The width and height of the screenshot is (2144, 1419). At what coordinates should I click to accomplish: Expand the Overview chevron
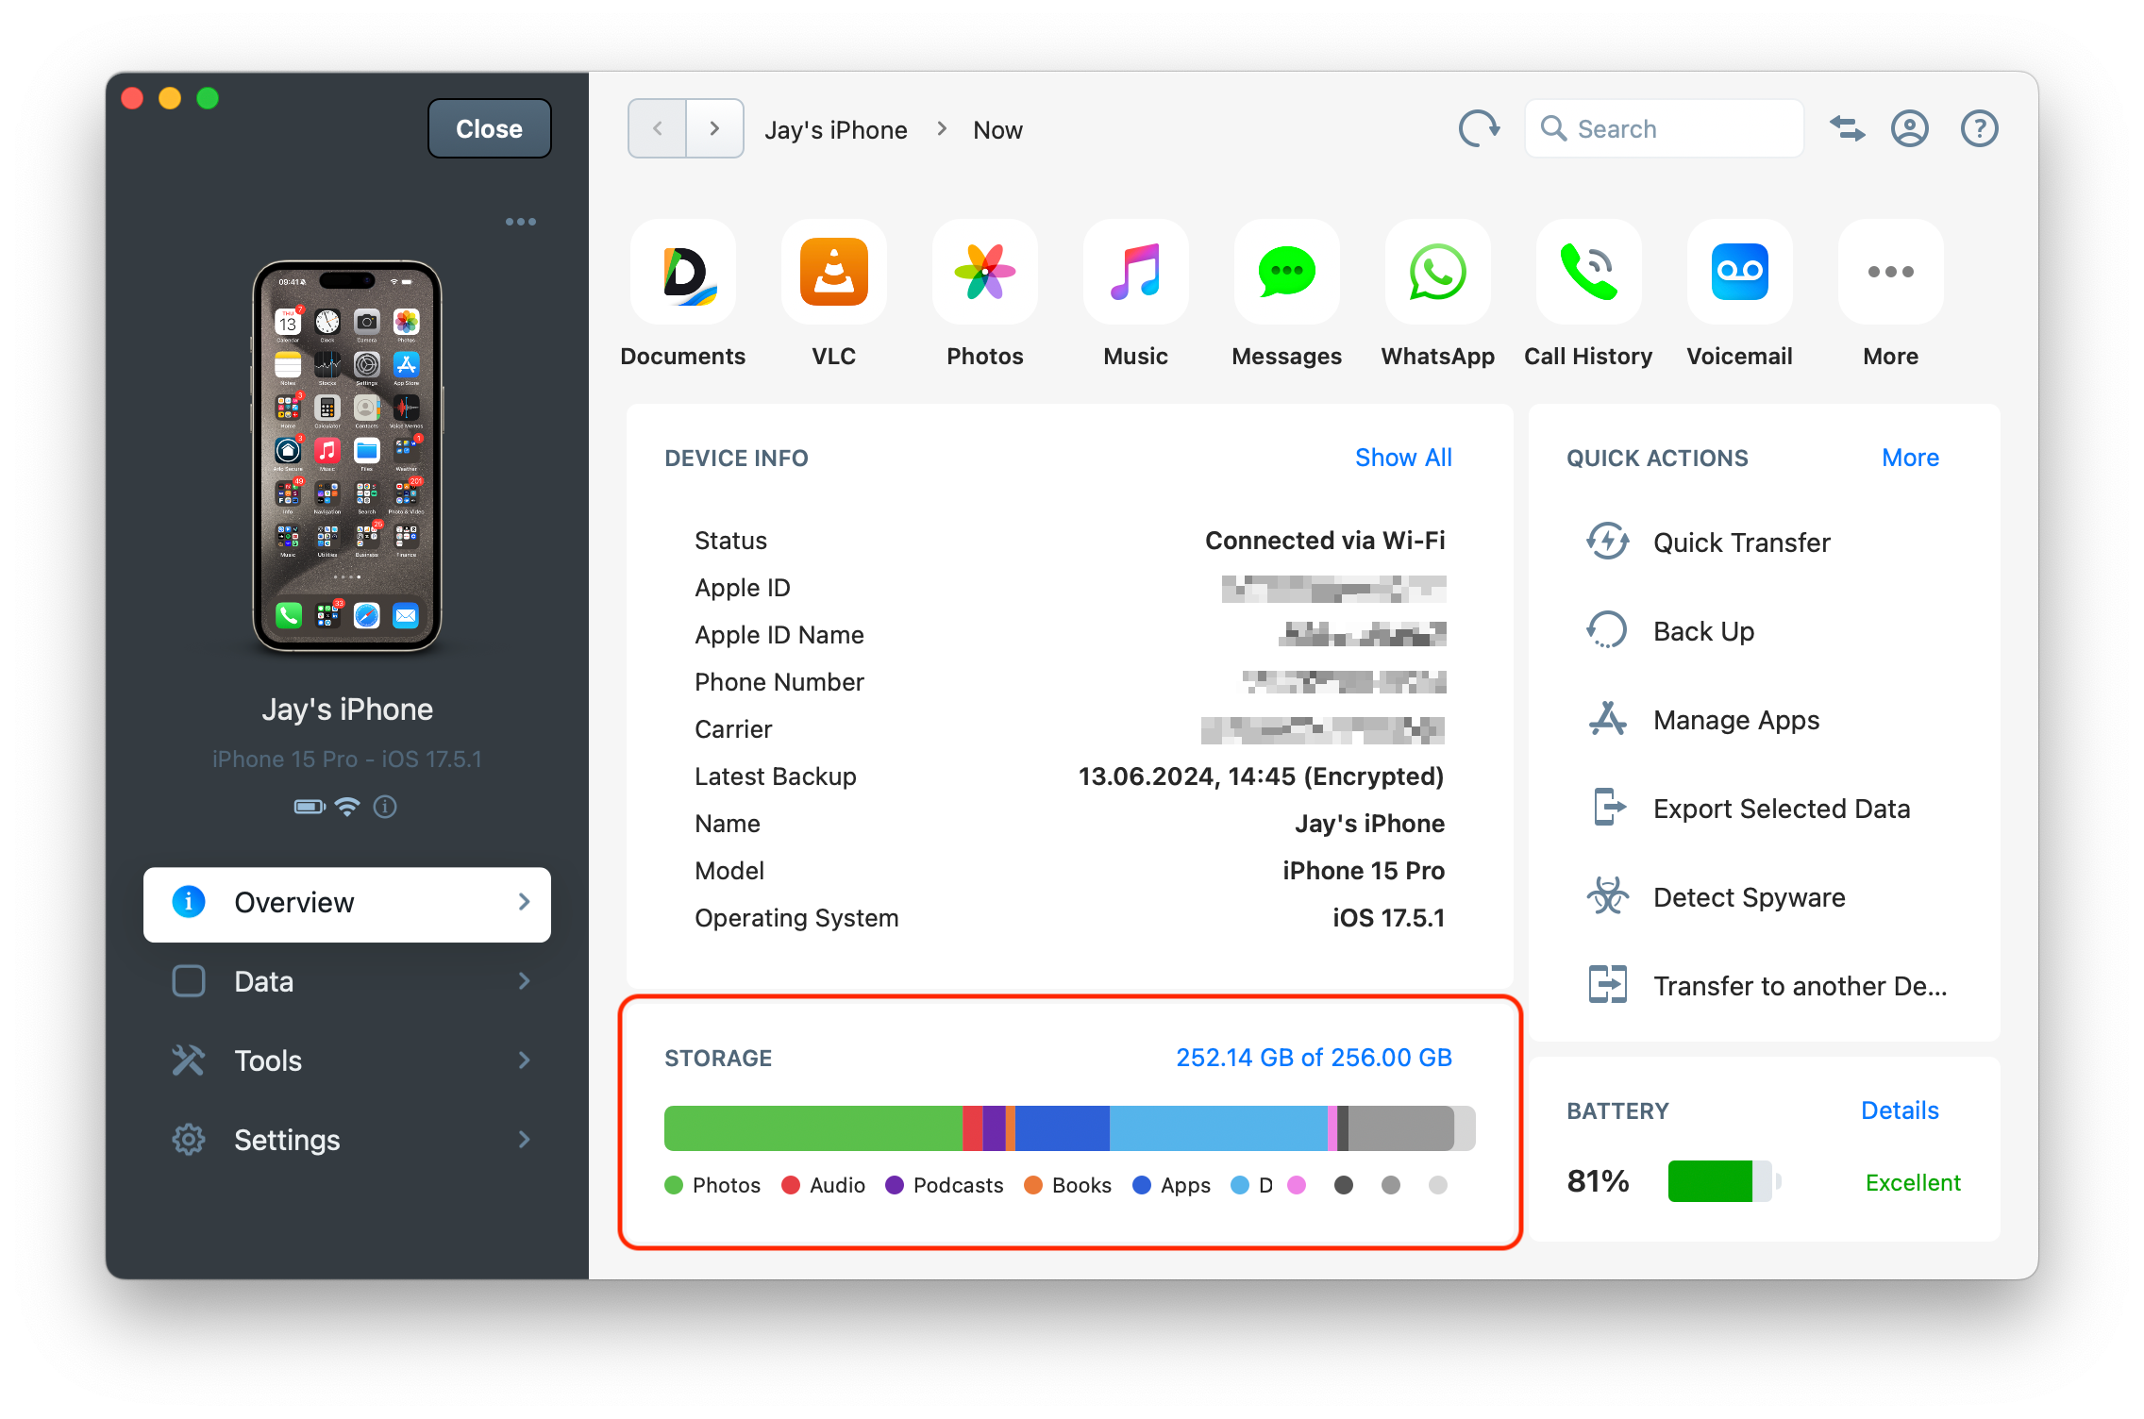(x=525, y=903)
